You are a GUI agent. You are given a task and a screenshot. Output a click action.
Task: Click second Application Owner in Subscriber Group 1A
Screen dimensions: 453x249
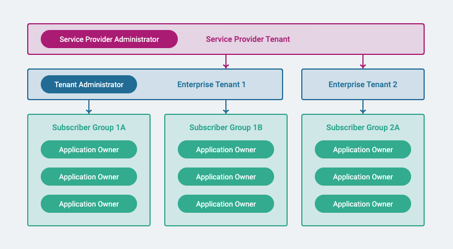(x=89, y=177)
